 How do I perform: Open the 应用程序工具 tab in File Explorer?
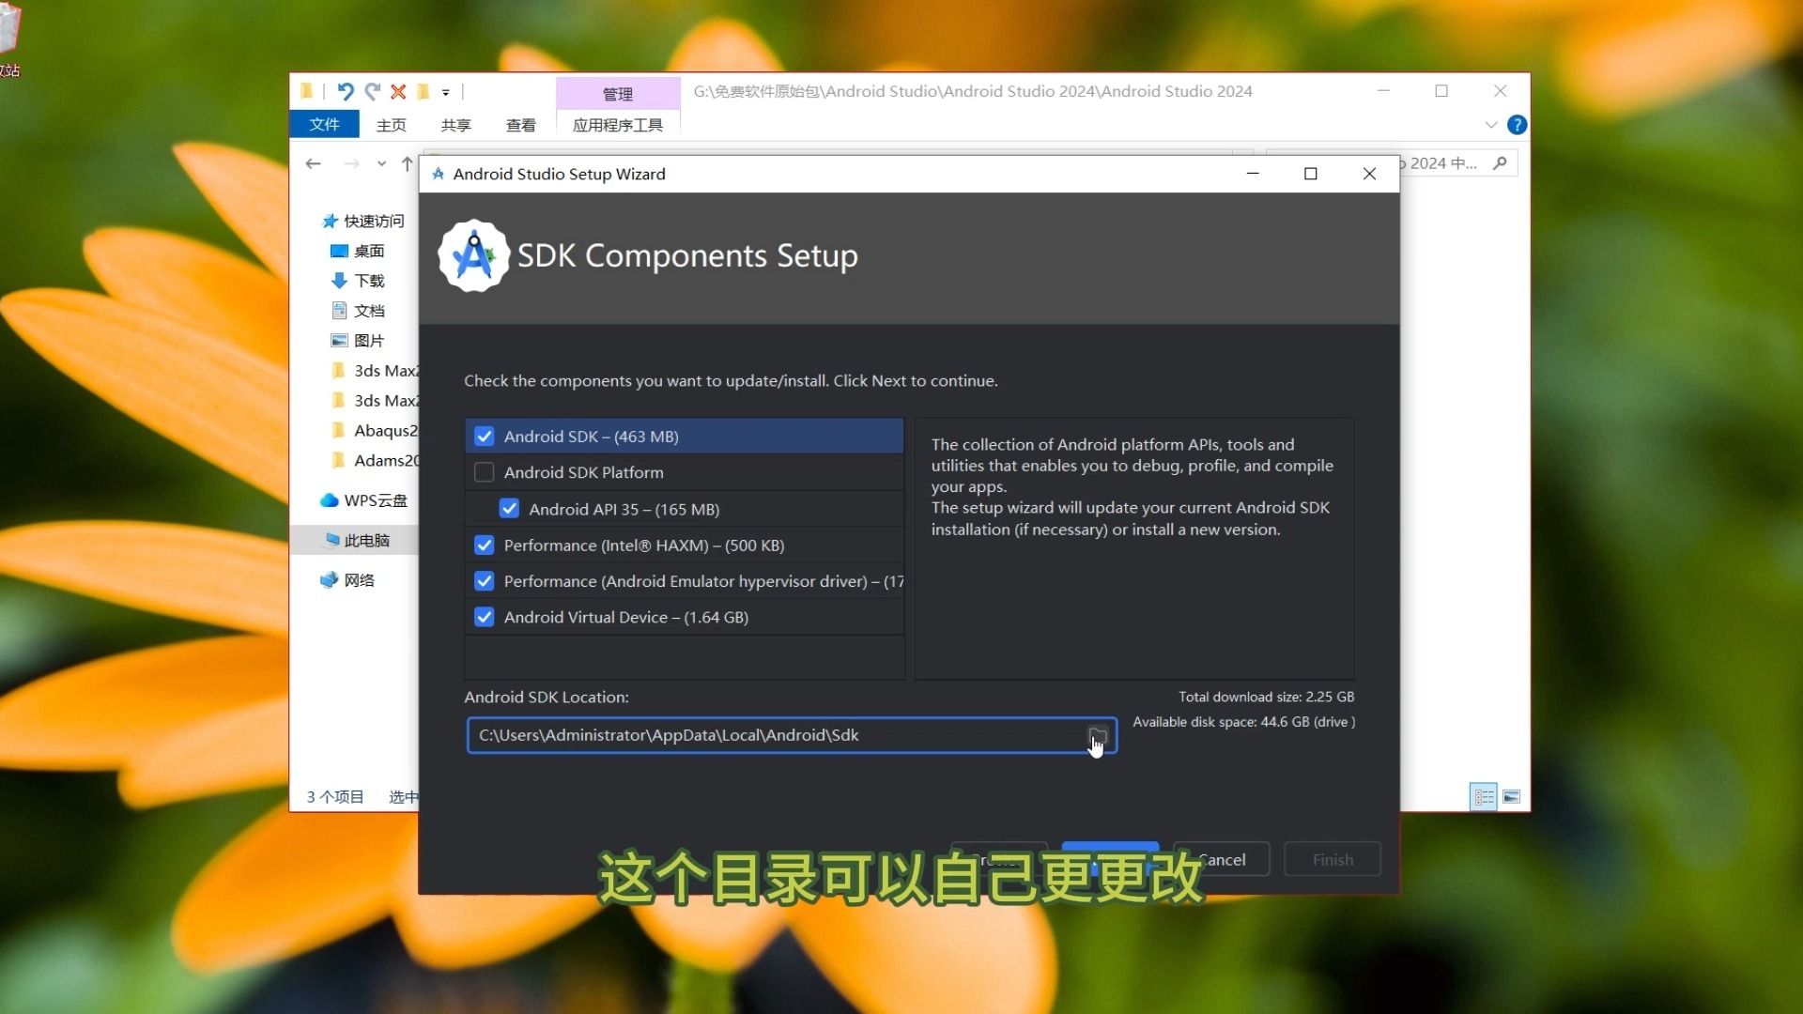(618, 125)
